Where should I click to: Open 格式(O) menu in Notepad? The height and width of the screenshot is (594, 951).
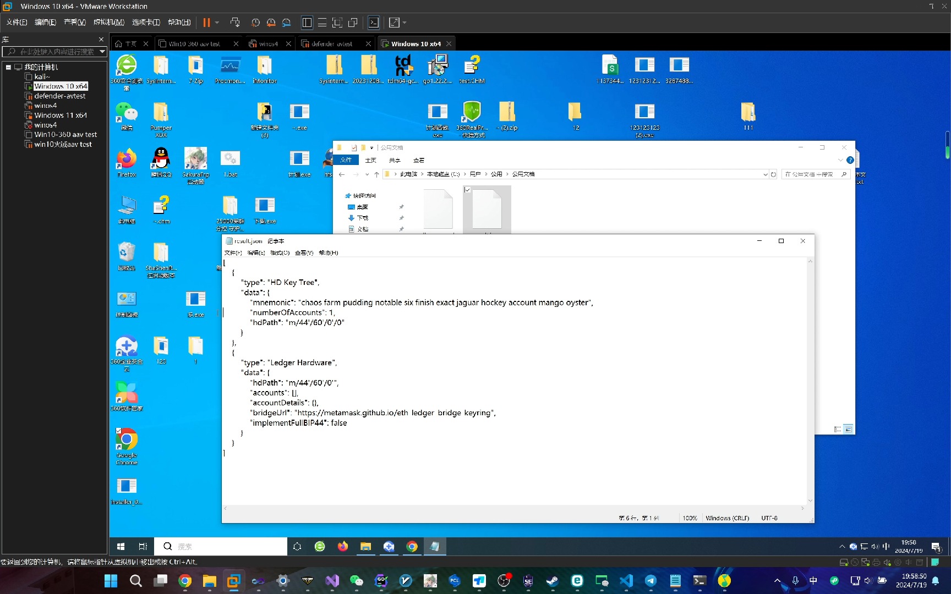pos(280,253)
